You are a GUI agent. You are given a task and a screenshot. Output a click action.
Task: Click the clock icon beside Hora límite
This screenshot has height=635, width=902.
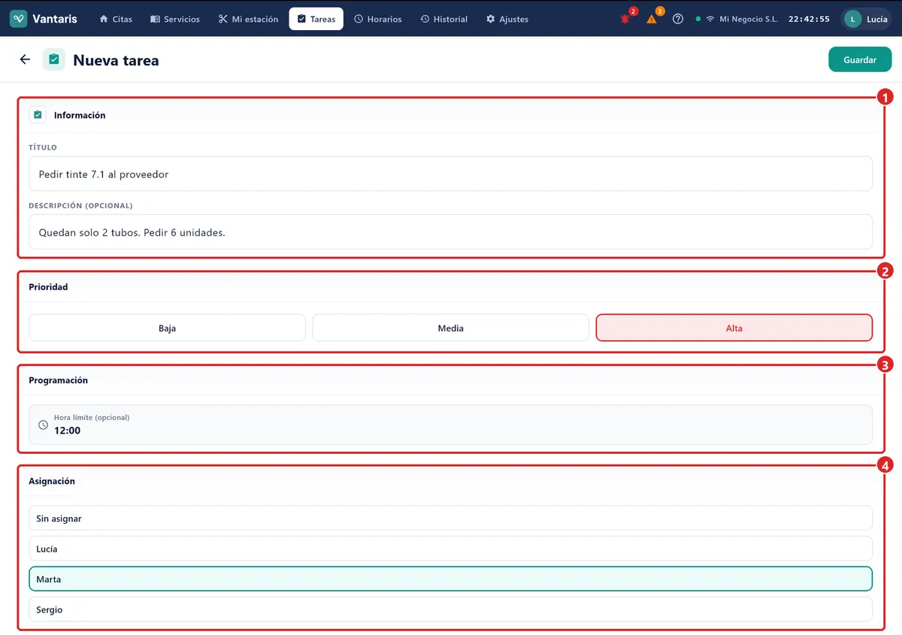(x=43, y=425)
